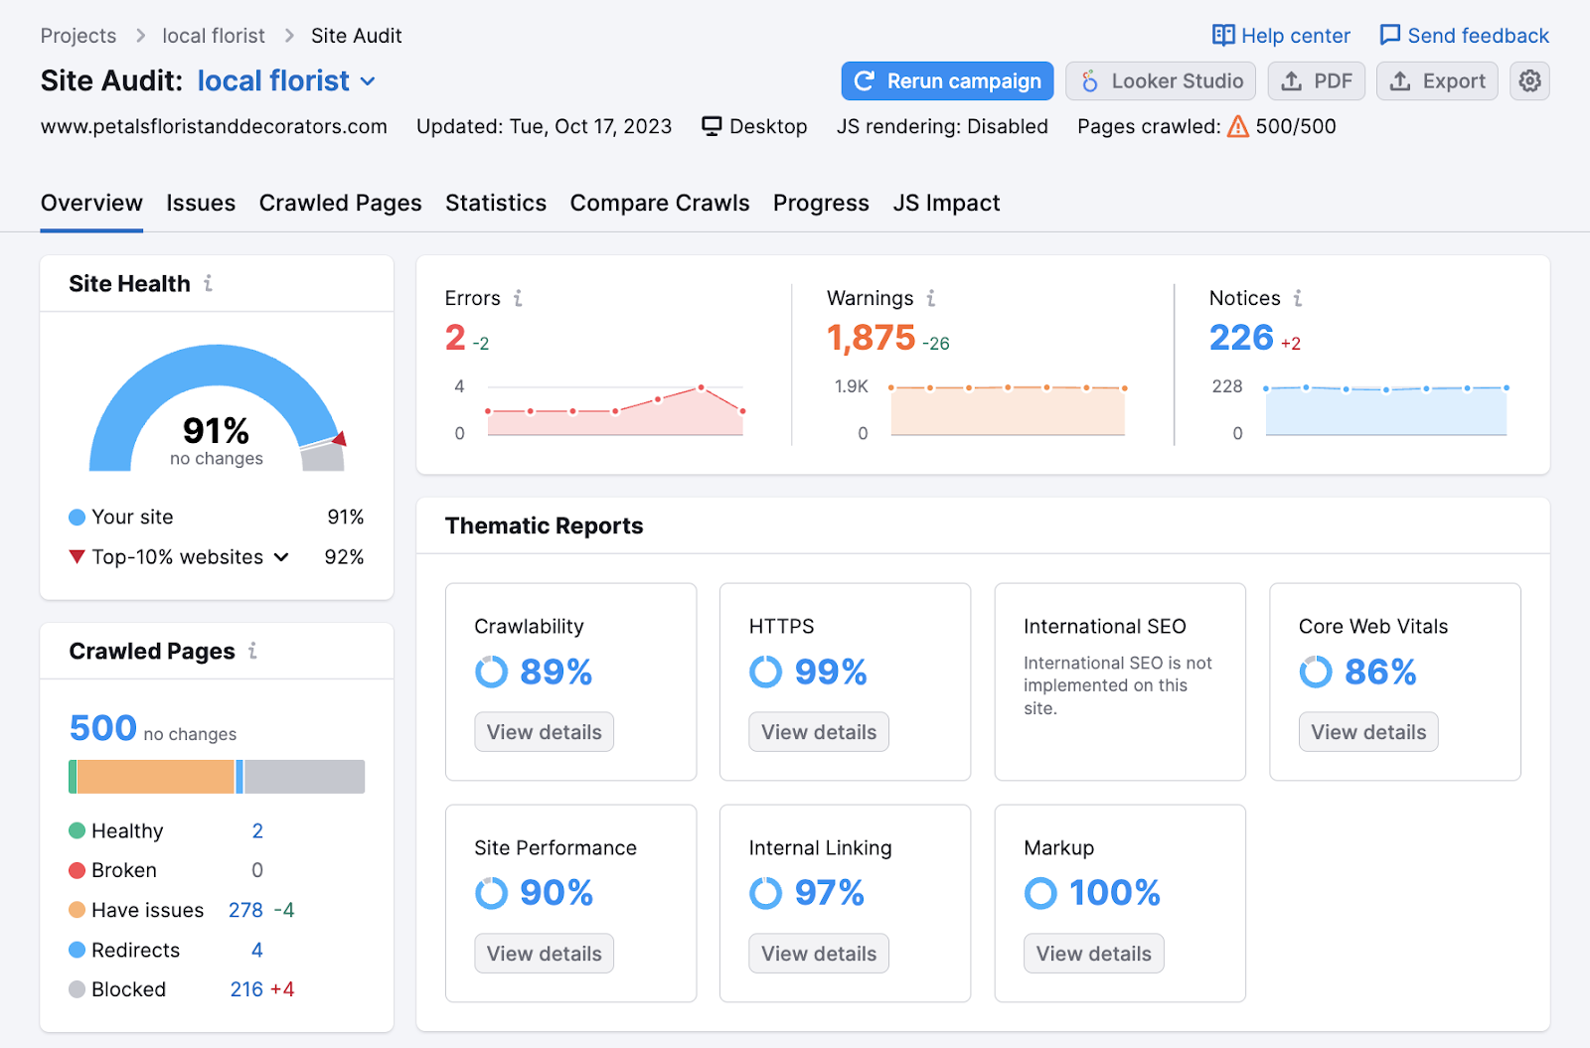Image resolution: width=1590 pixels, height=1048 pixels.
Task: Click the Site Audit breadcrumb
Action: click(x=356, y=36)
